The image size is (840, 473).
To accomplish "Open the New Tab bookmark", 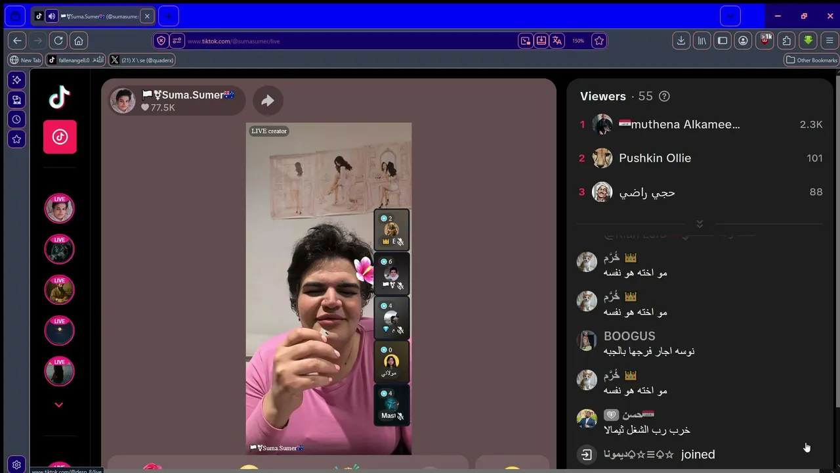I will [x=26, y=60].
